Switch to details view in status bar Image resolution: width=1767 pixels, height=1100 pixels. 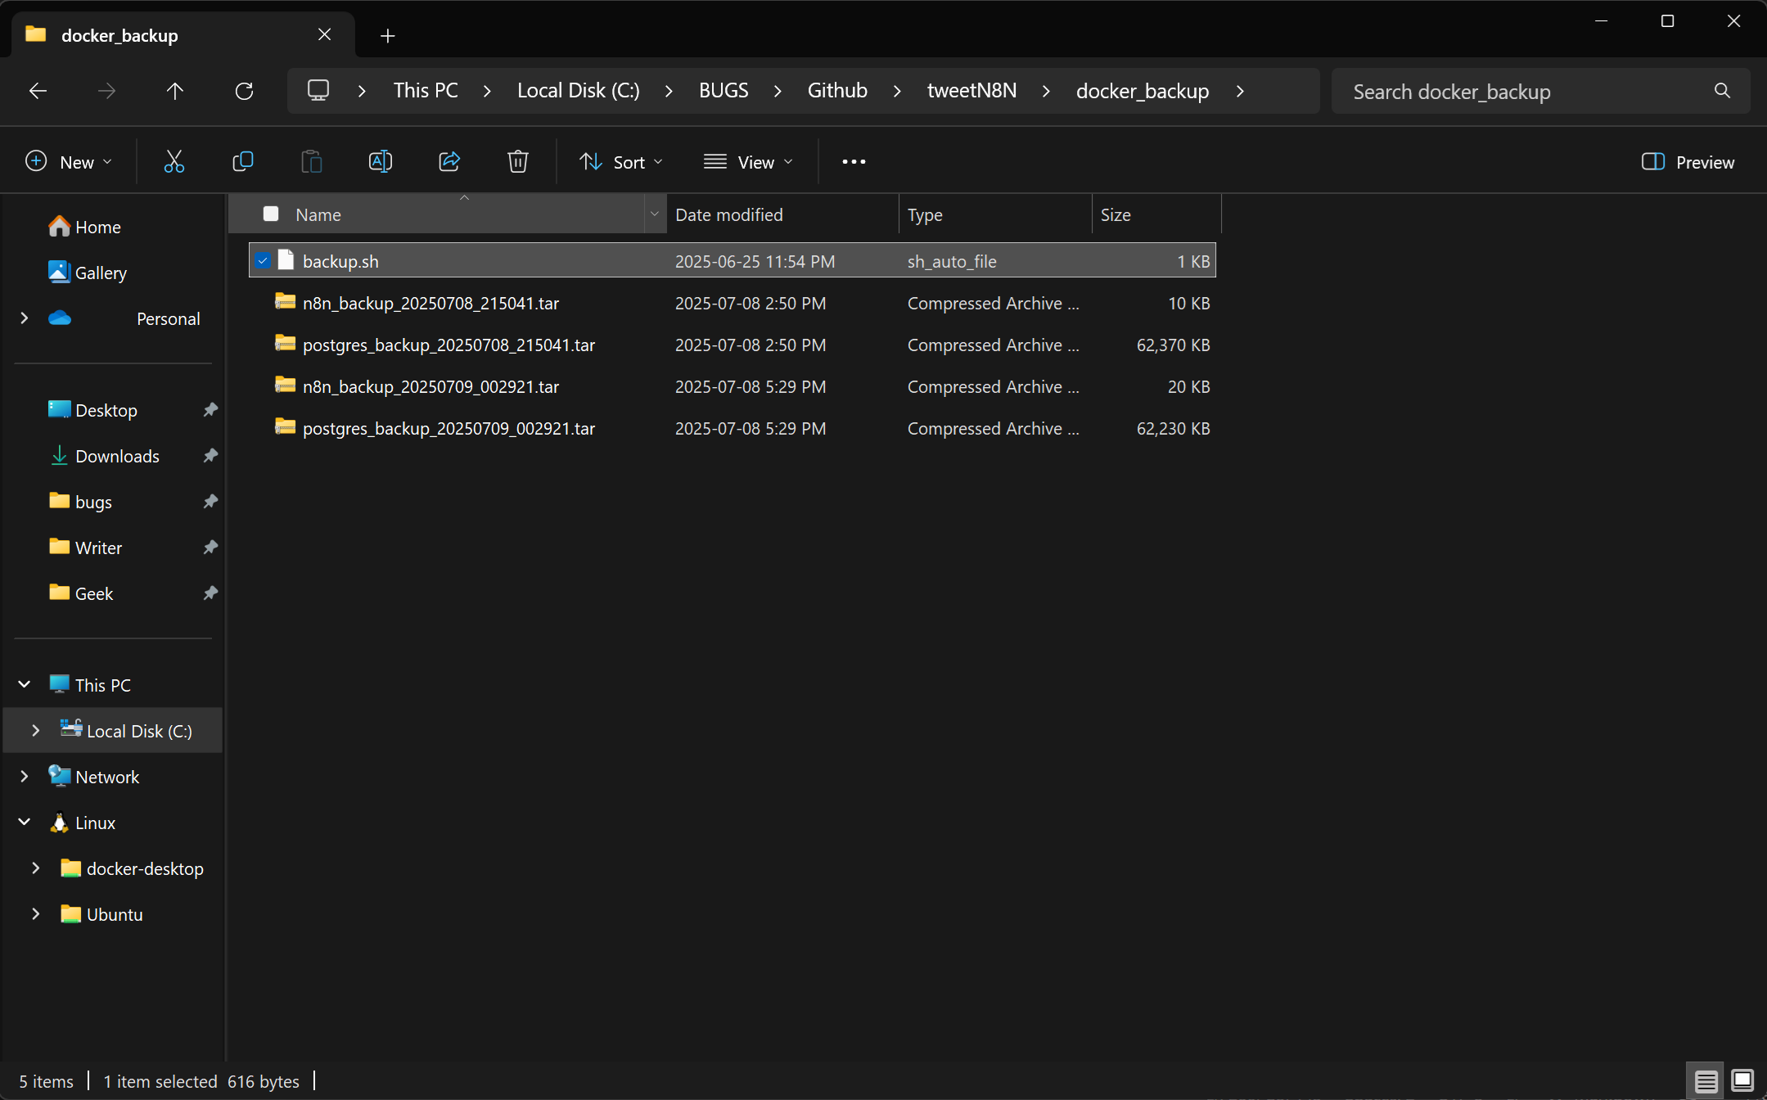(1706, 1081)
